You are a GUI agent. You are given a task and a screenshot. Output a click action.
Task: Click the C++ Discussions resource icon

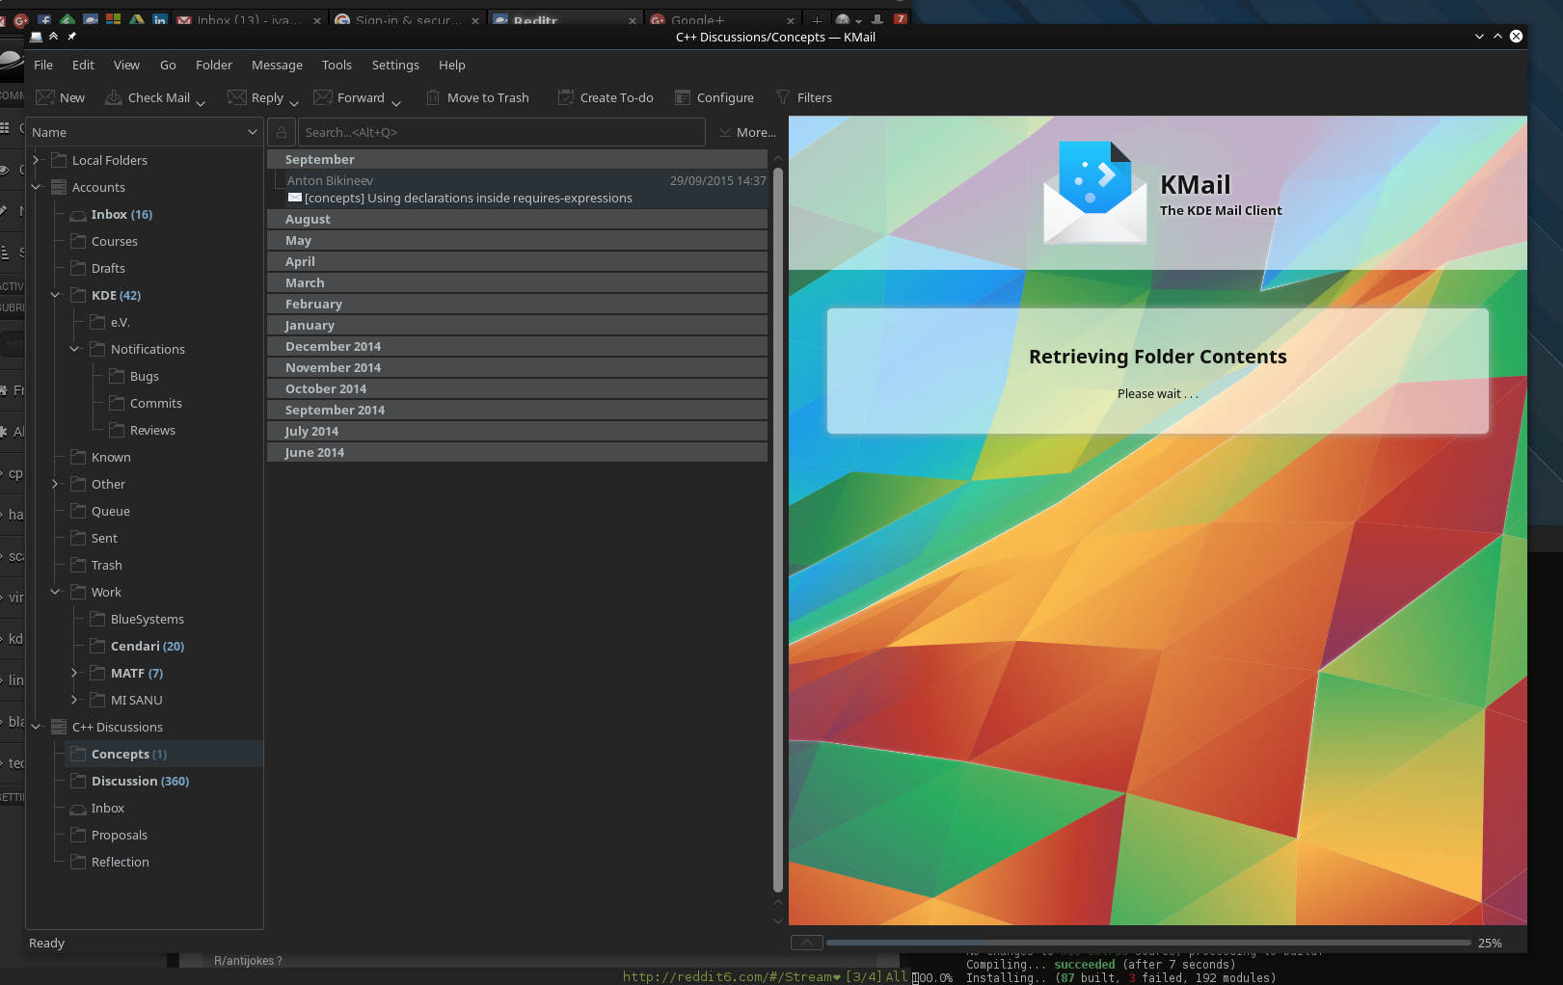click(x=59, y=727)
